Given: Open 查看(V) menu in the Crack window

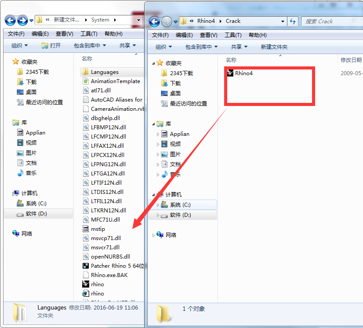Looking at the screenshot, I should (x=209, y=35).
